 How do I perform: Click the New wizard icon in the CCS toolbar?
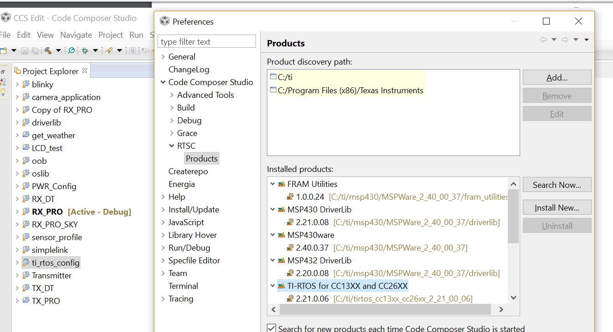pyautogui.click(x=3, y=50)
